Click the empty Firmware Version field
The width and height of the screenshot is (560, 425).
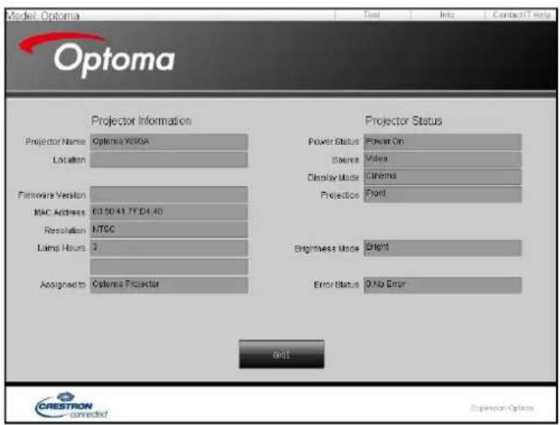(x=169, y=194)
